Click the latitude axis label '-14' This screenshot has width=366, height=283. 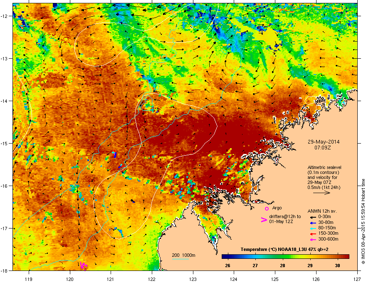pos(4,101)
